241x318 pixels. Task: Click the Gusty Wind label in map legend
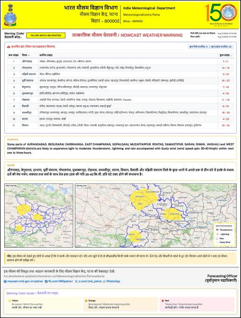coord(225,242)
